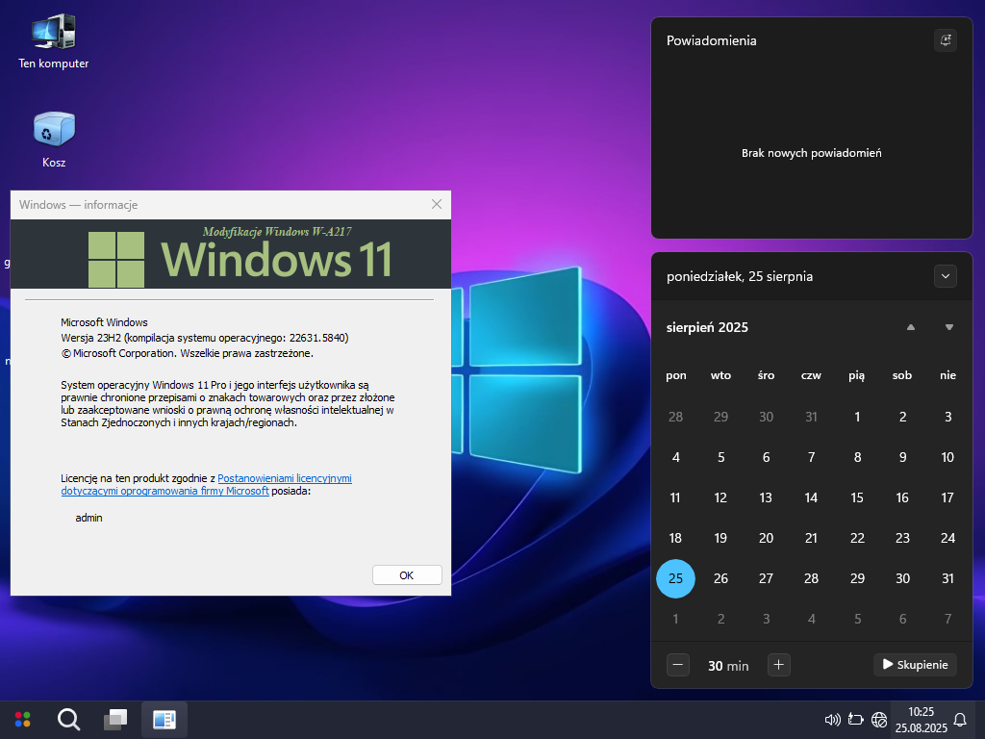
Task: Go to previous month with the up arrow
Action: point(910,327)
